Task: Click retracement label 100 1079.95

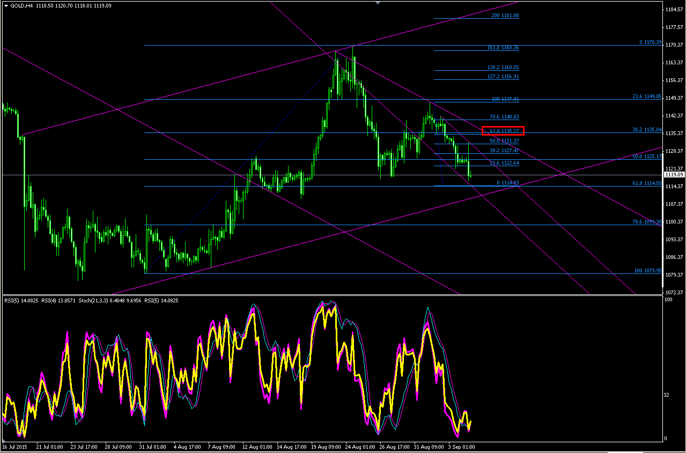Action: 648,270
